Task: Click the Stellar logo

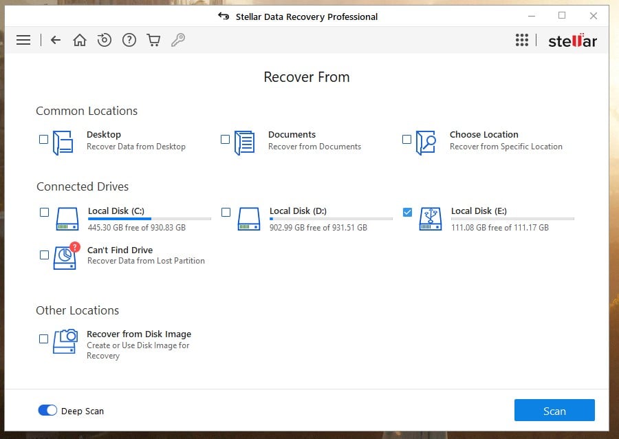Action: pos(572,41)
